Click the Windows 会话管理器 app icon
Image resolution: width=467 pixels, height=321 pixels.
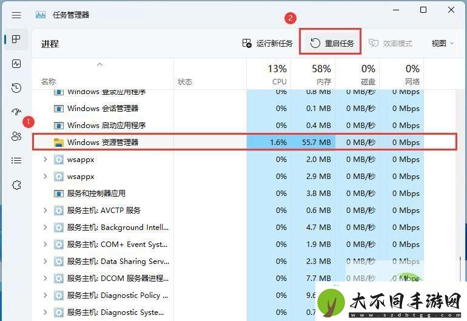point(59,109)
